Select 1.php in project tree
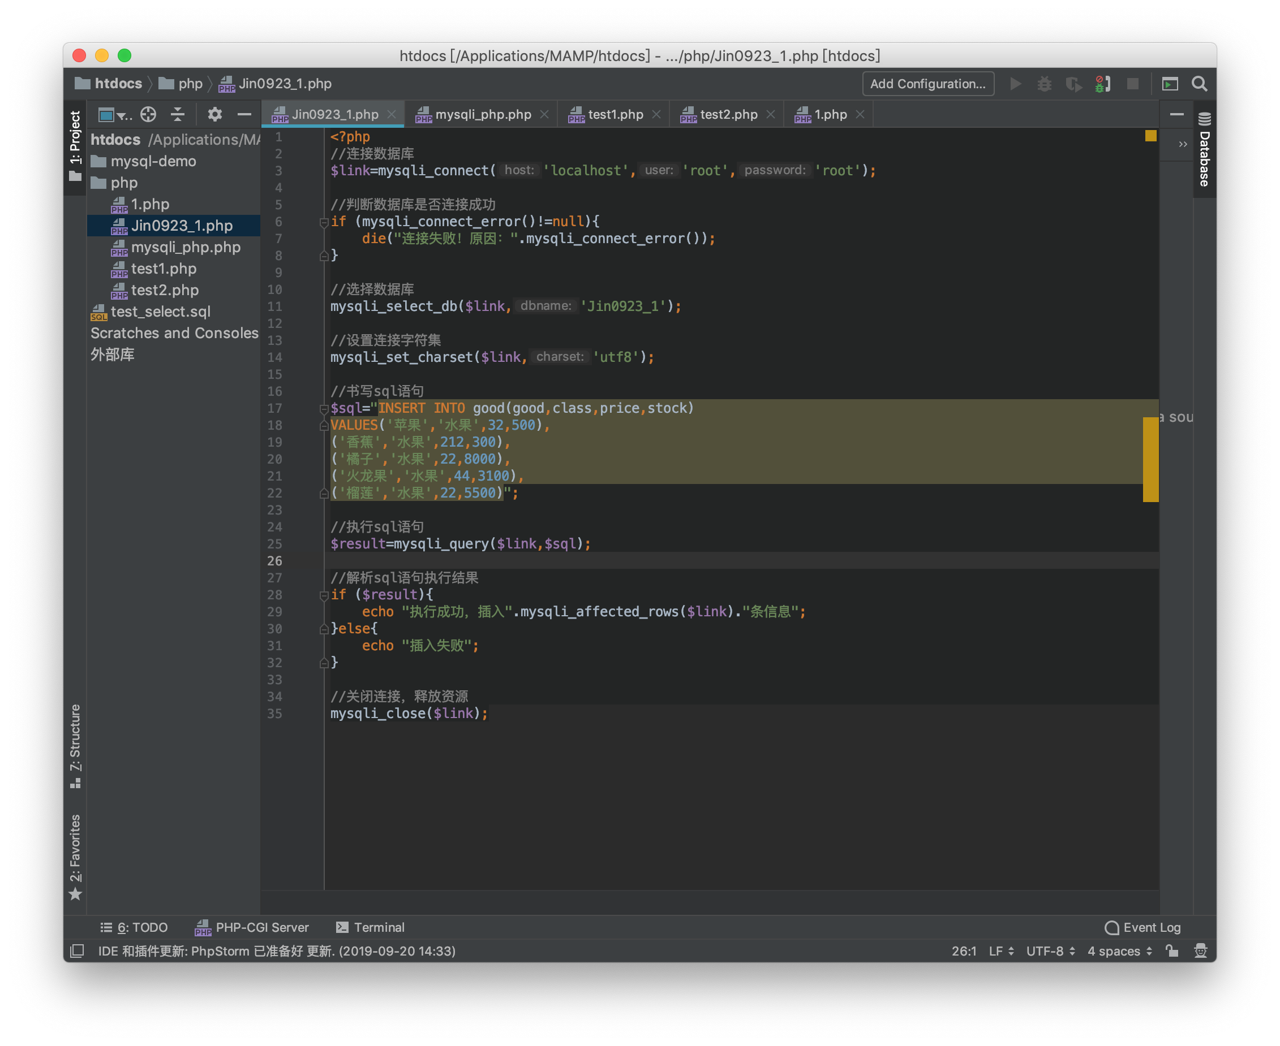The width and height of the screenshot is (1280, 1046). point(174,204)
